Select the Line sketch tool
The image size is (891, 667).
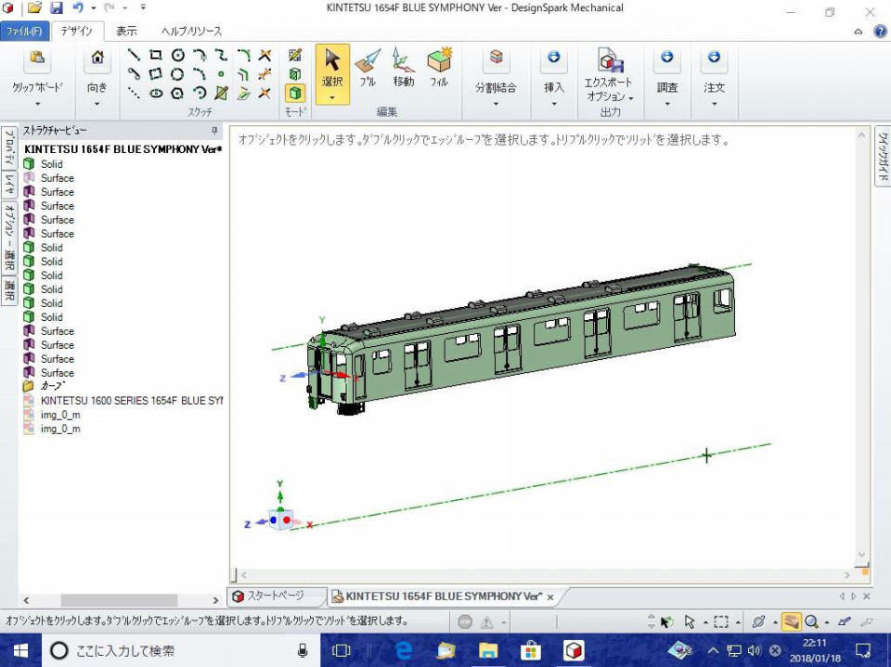[x=134, y=55]
